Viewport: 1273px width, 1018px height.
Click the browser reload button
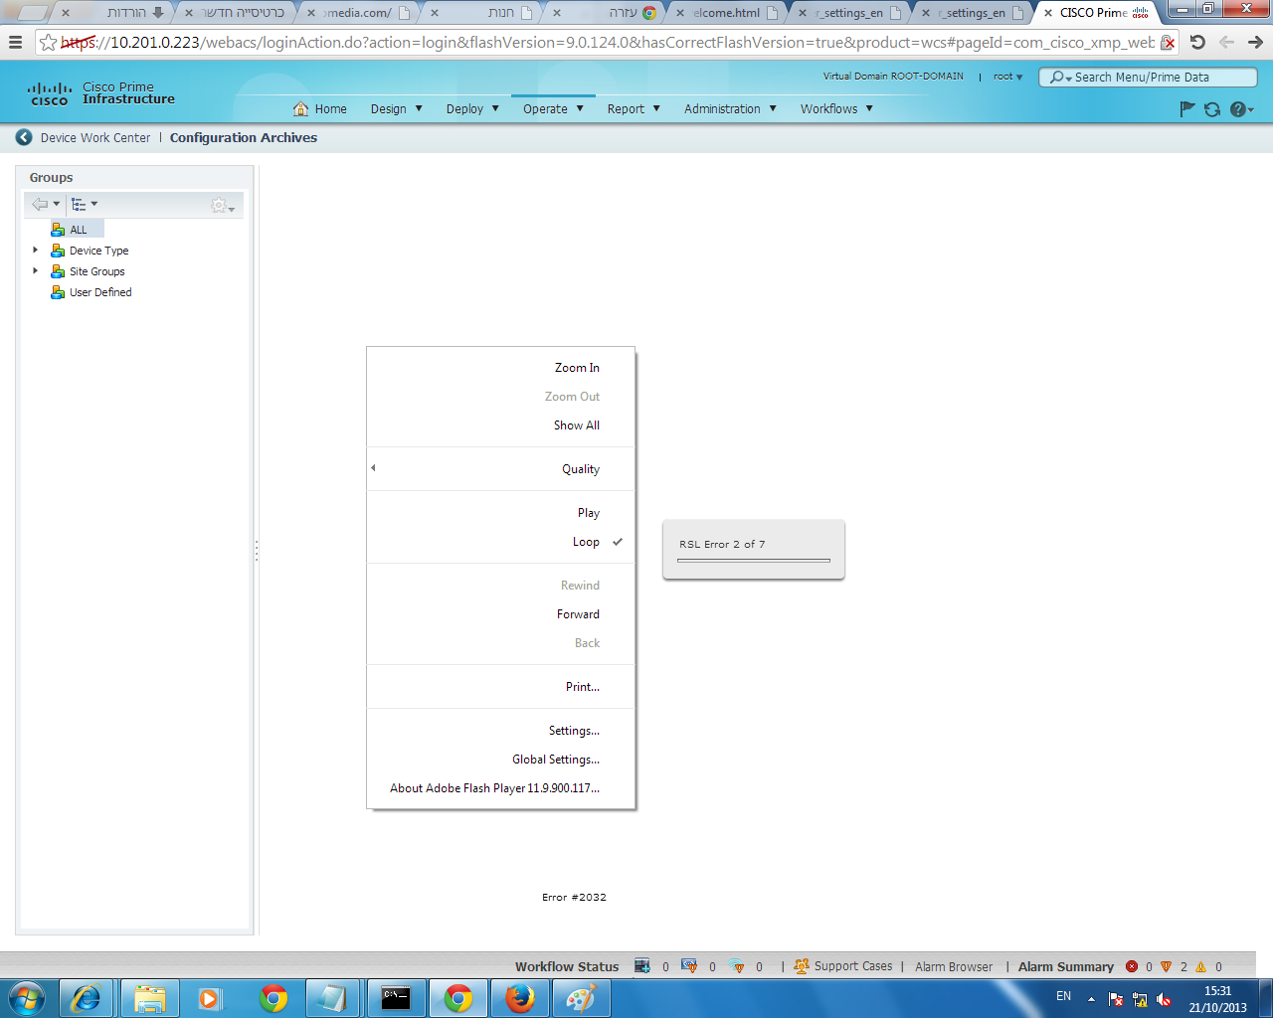[1197, 42]
